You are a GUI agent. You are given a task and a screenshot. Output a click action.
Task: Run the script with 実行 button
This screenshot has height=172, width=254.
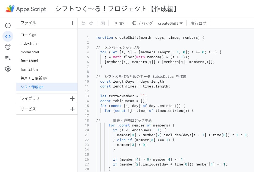tap(120, 23)
